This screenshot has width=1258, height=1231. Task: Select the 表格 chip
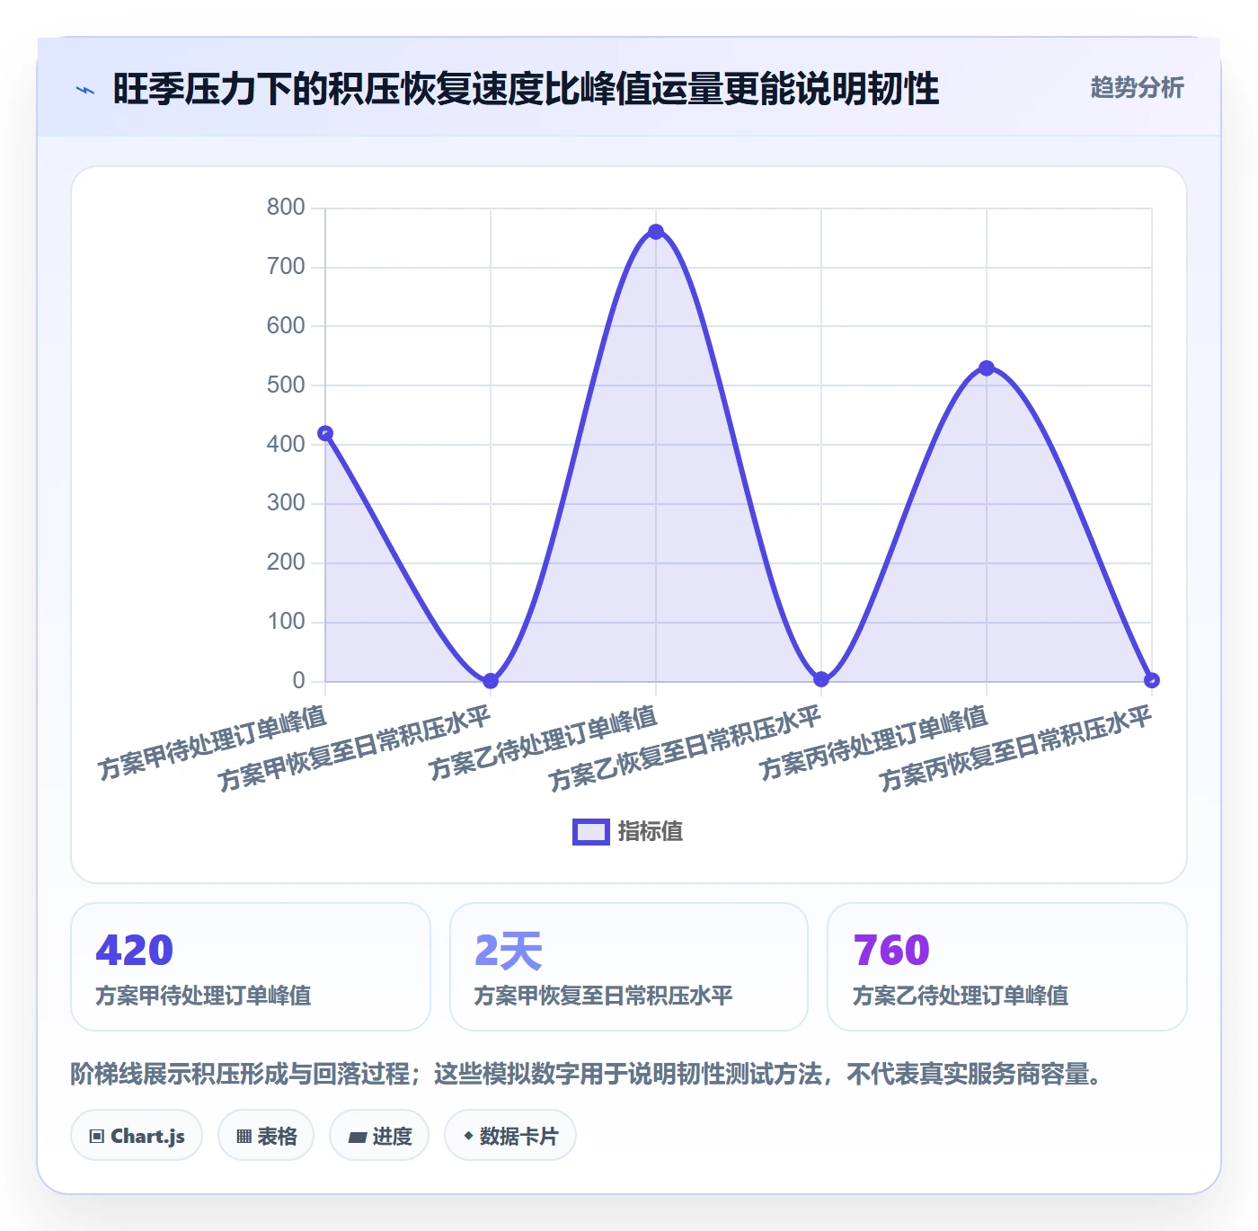[266, 1136]
